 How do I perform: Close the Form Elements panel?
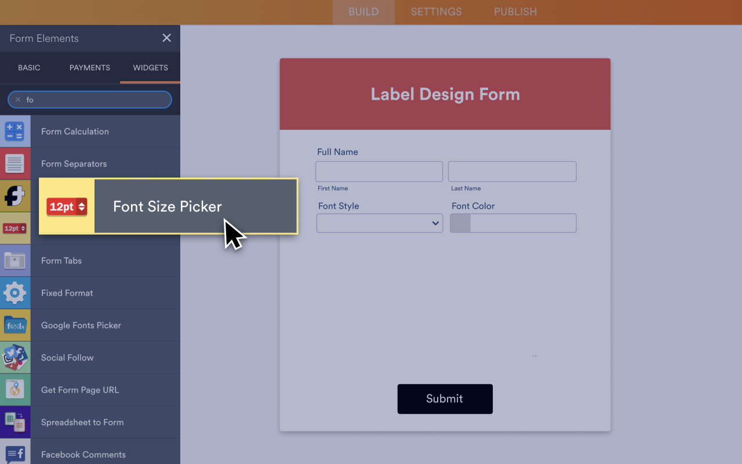[x=166, y=38]
